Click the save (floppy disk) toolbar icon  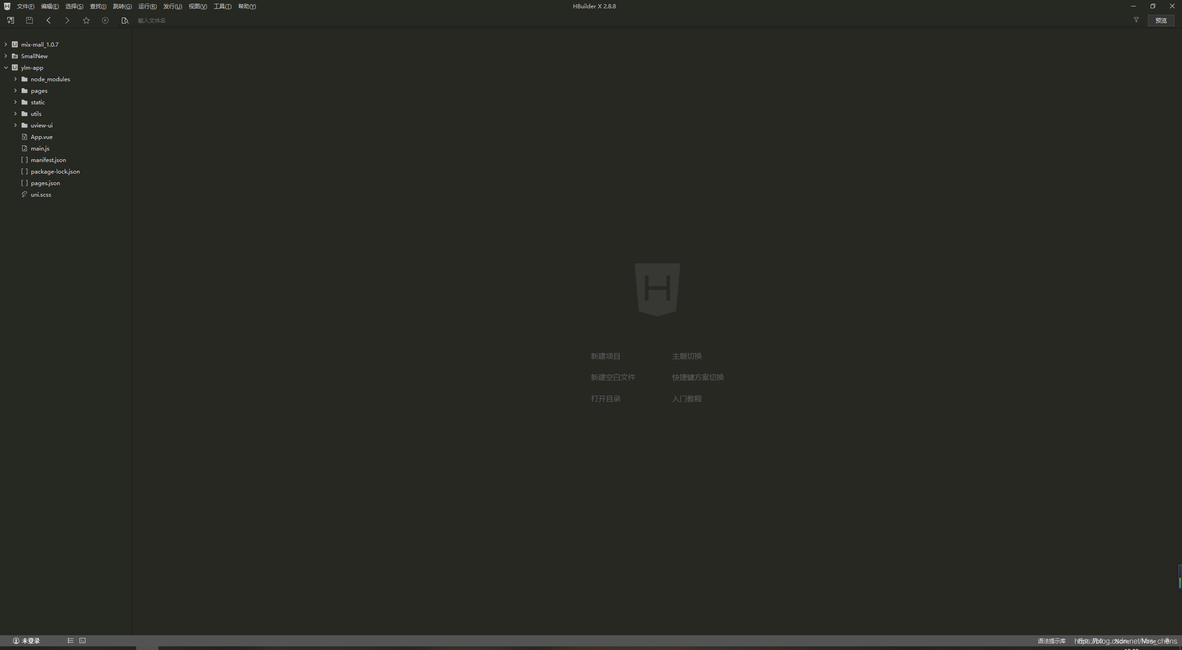click(30, 20)
